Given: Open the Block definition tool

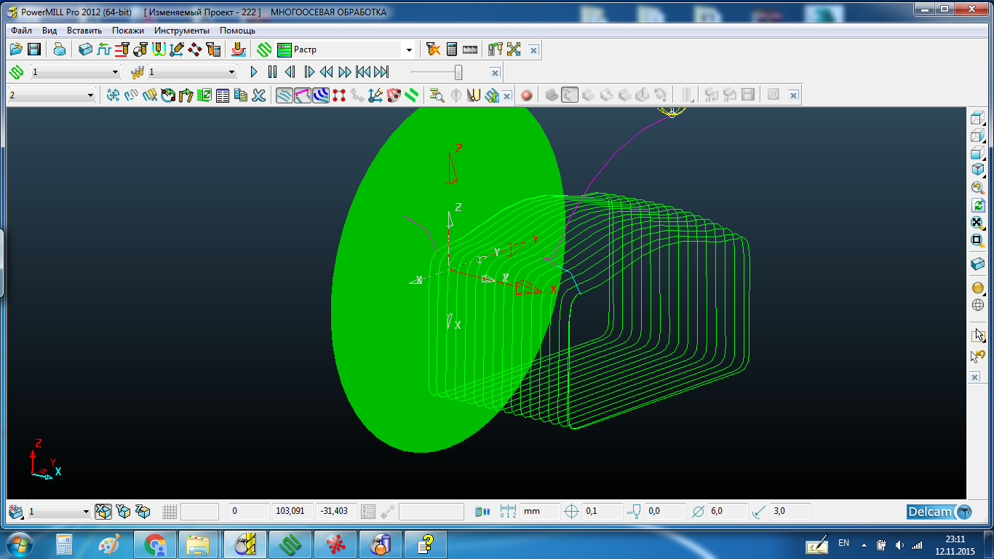Looking at the screenshot, I should (x=85, y=49).
